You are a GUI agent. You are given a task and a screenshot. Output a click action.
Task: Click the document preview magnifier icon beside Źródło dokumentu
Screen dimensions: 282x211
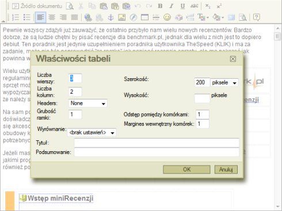click(x=70, y=6)
